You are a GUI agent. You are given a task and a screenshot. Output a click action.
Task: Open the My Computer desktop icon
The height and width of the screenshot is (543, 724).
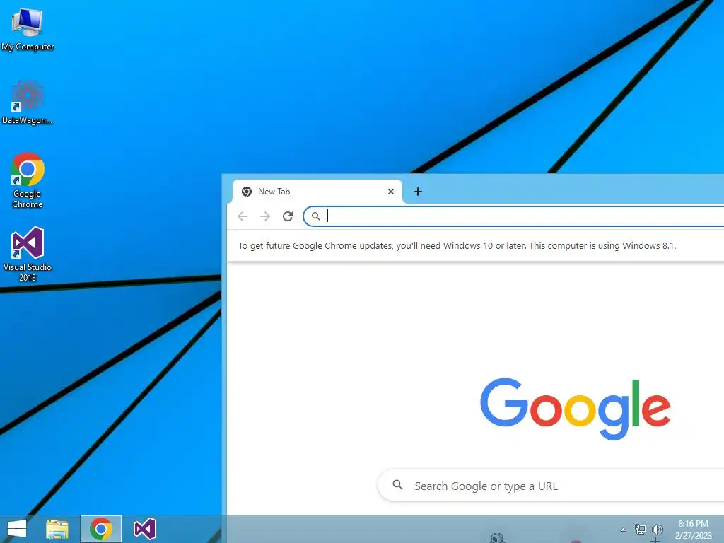(x=28, y=30)
